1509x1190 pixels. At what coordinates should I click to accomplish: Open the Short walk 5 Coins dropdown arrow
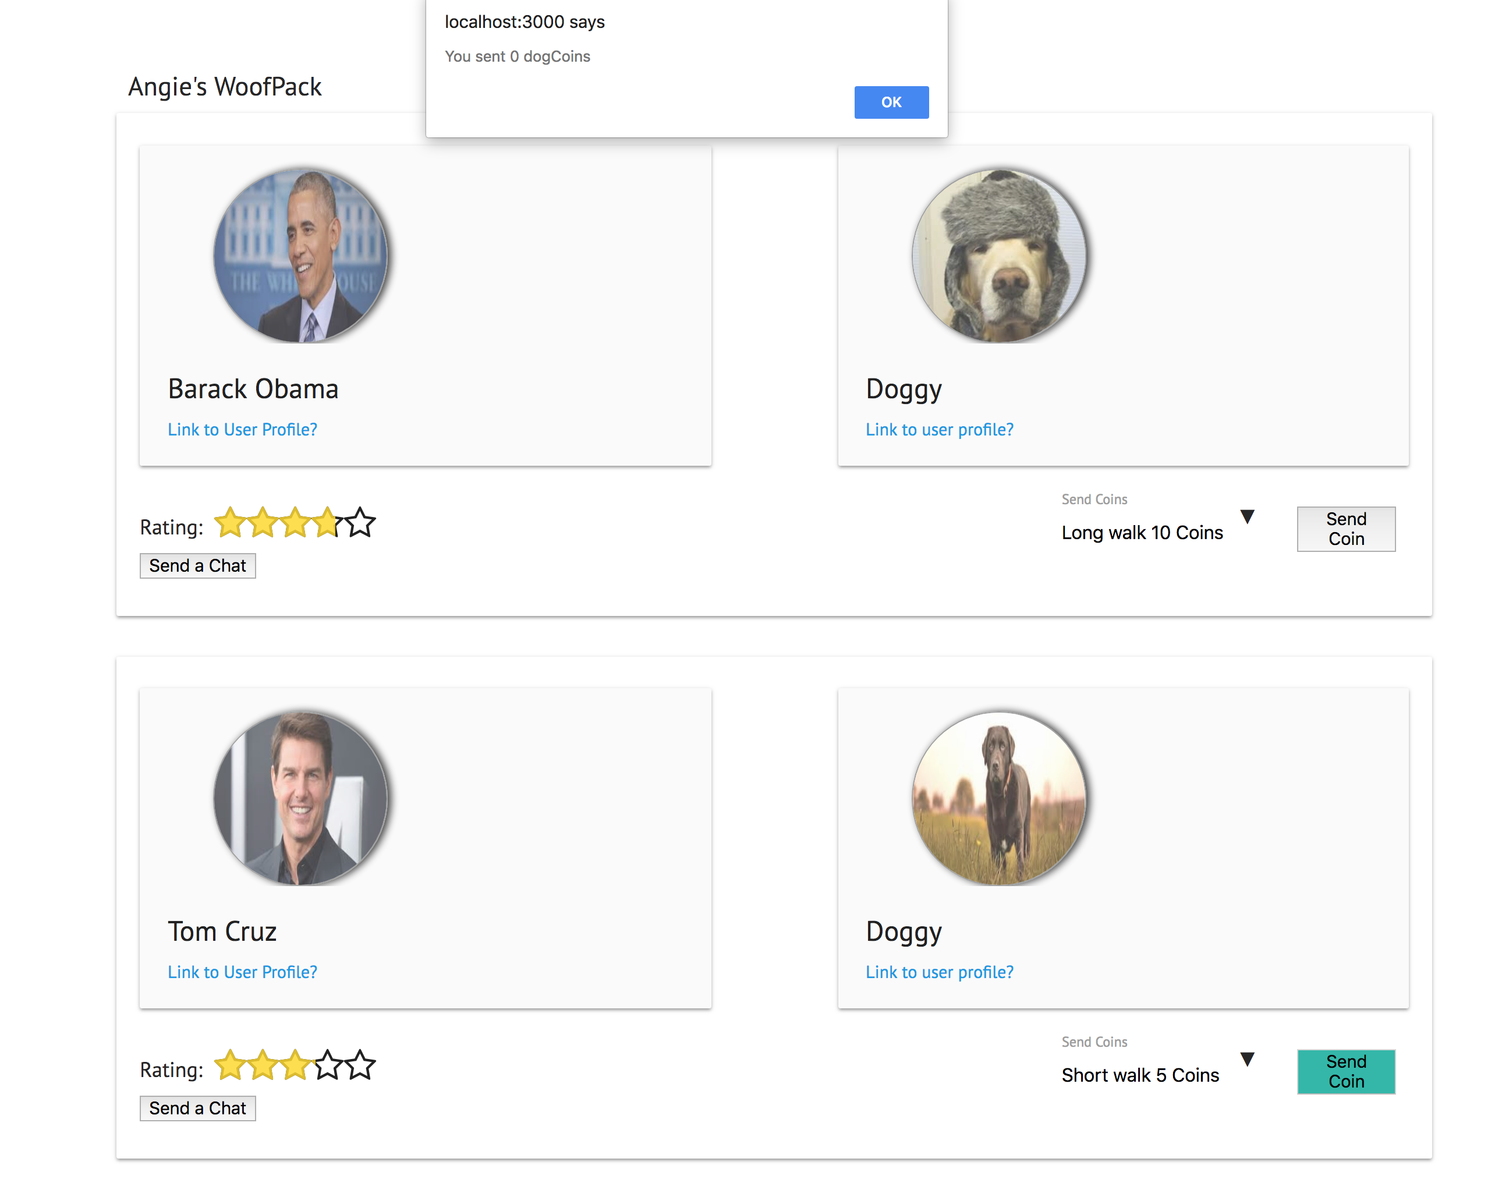1247,1059
